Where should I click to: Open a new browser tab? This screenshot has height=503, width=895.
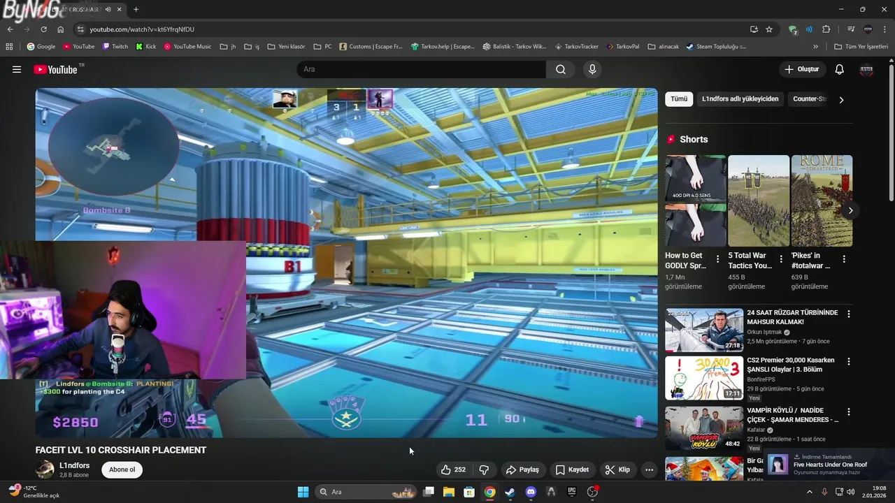click(x=136, y=10)
